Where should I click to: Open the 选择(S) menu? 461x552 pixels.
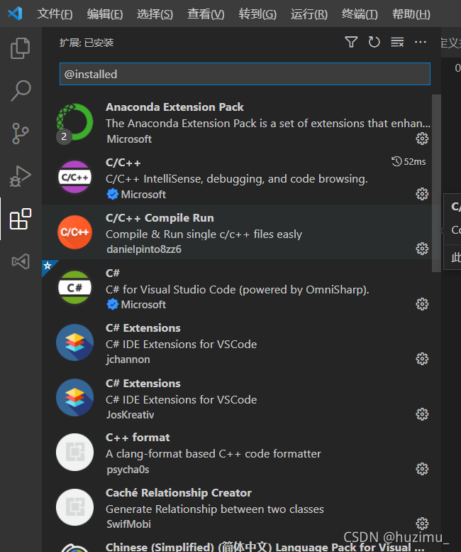tap(155, 14)
